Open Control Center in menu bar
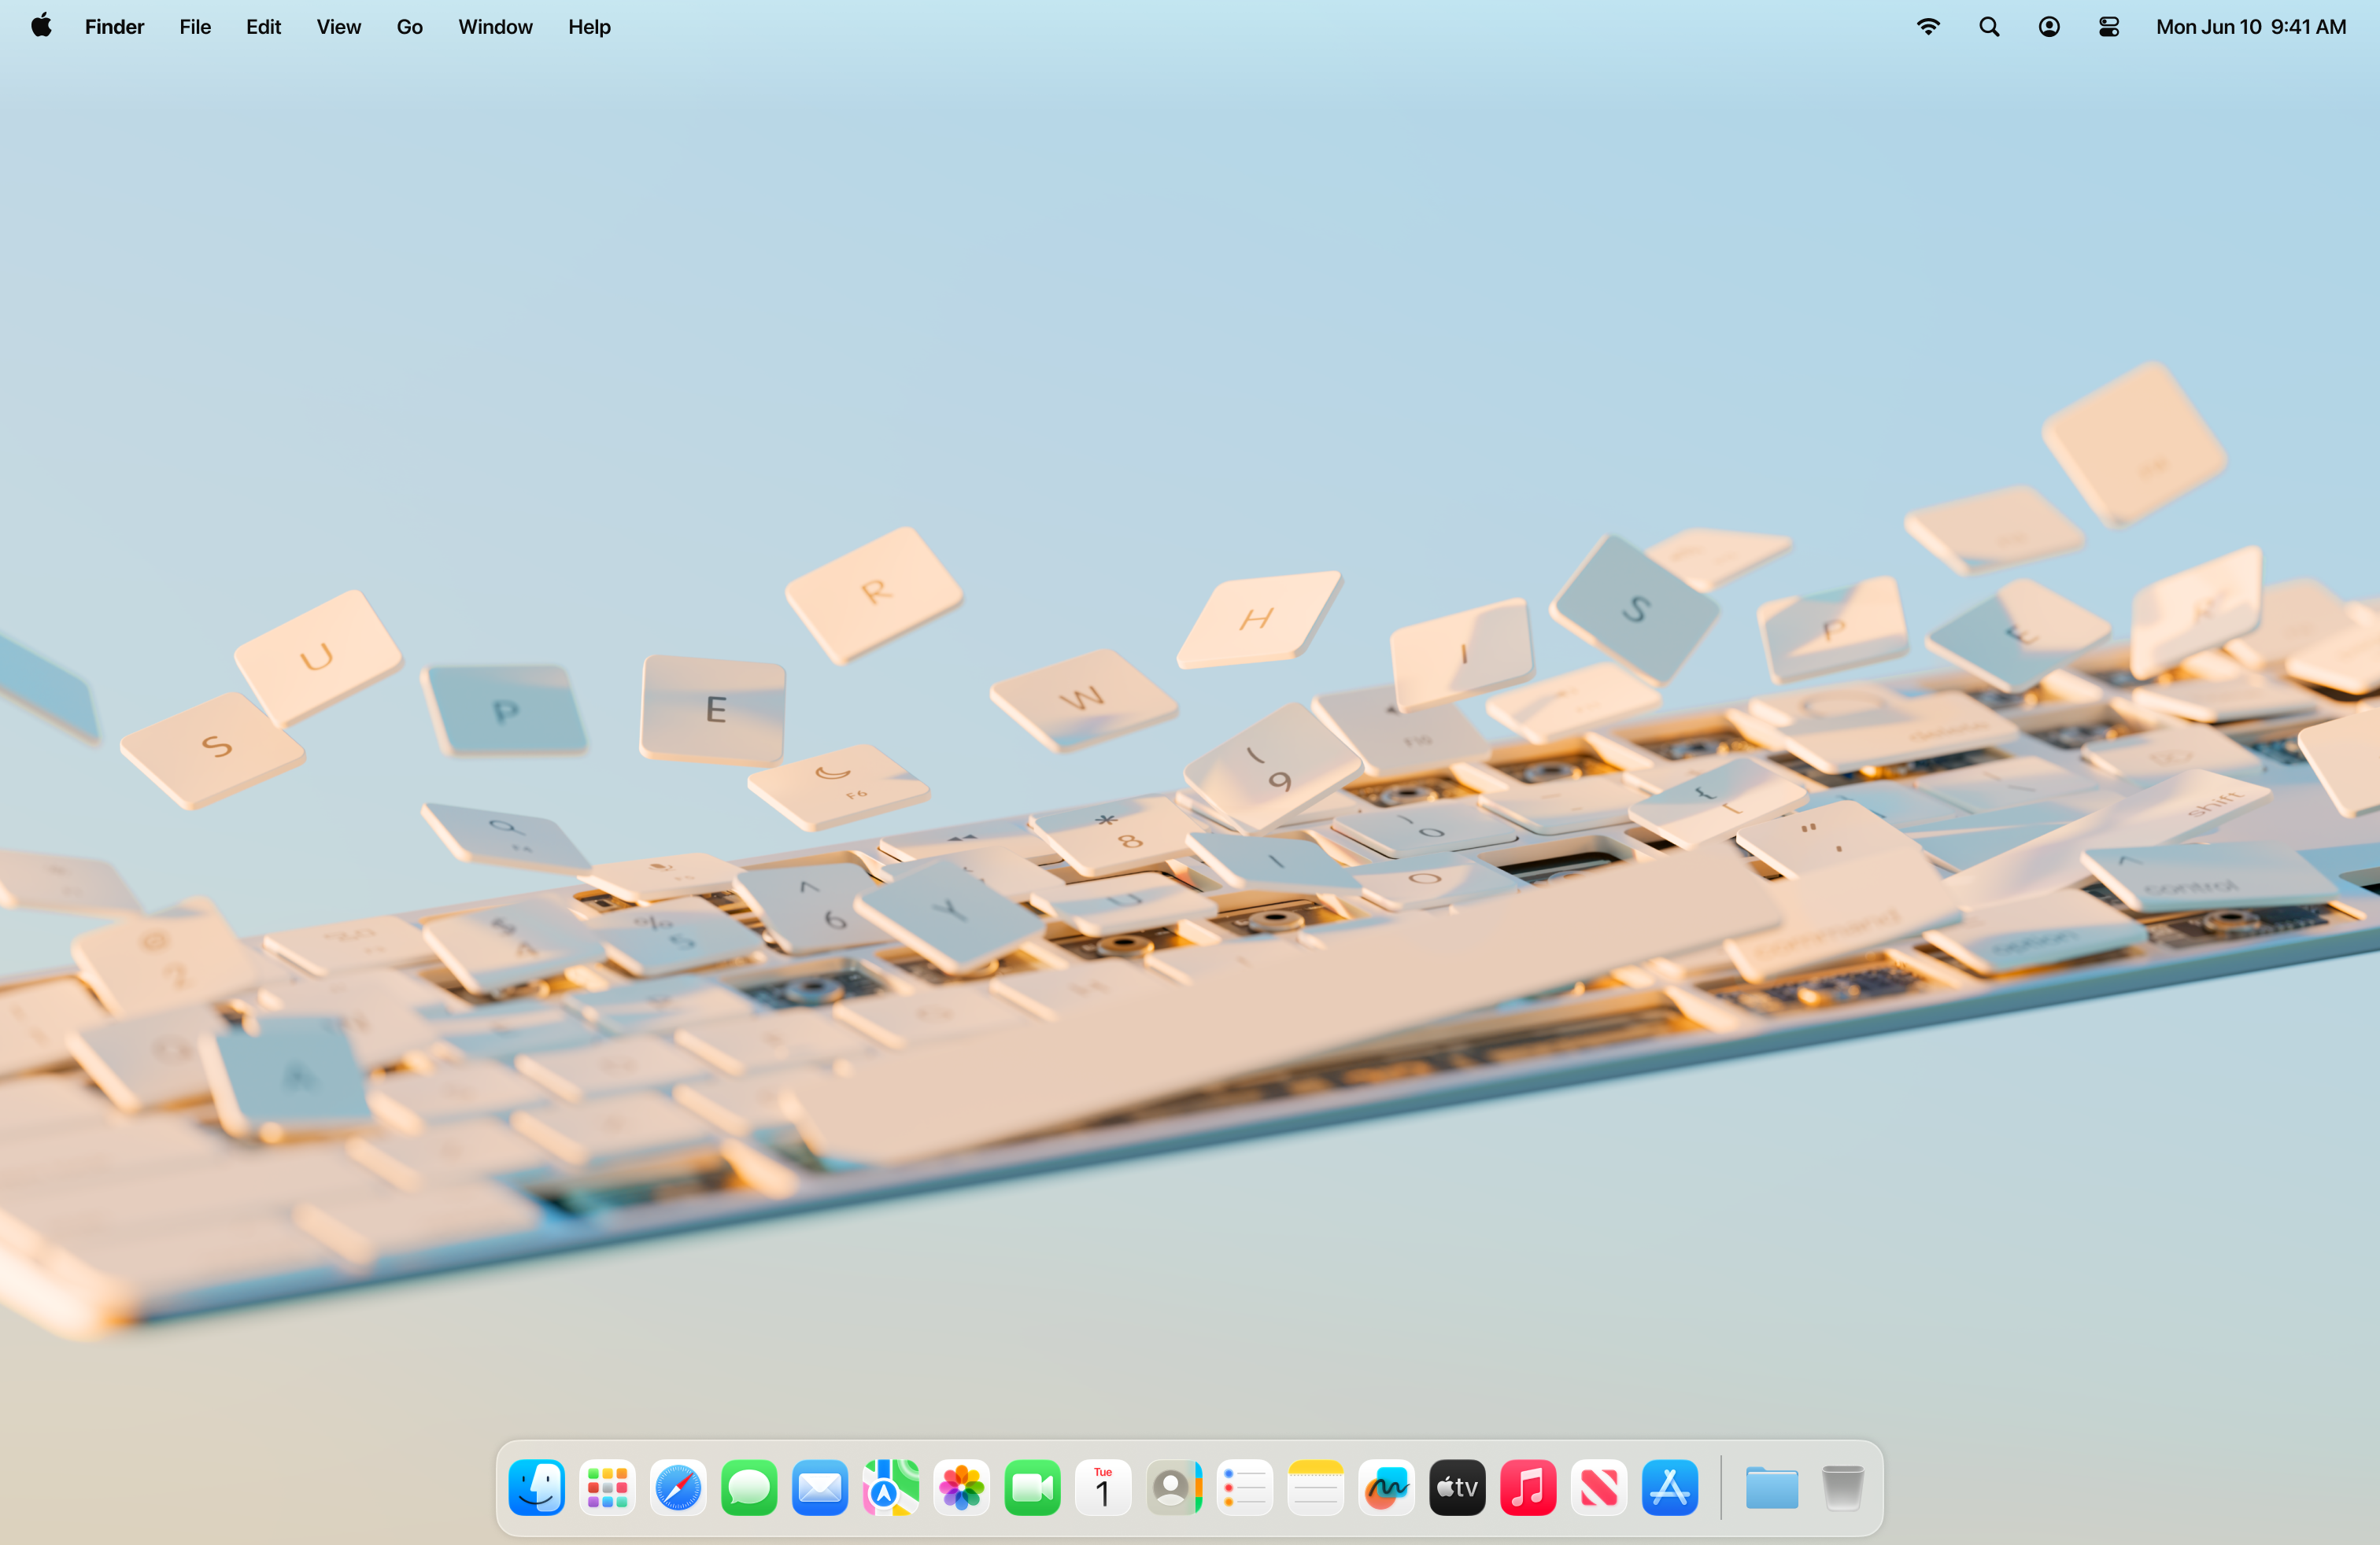 [x=2109, y=27]
